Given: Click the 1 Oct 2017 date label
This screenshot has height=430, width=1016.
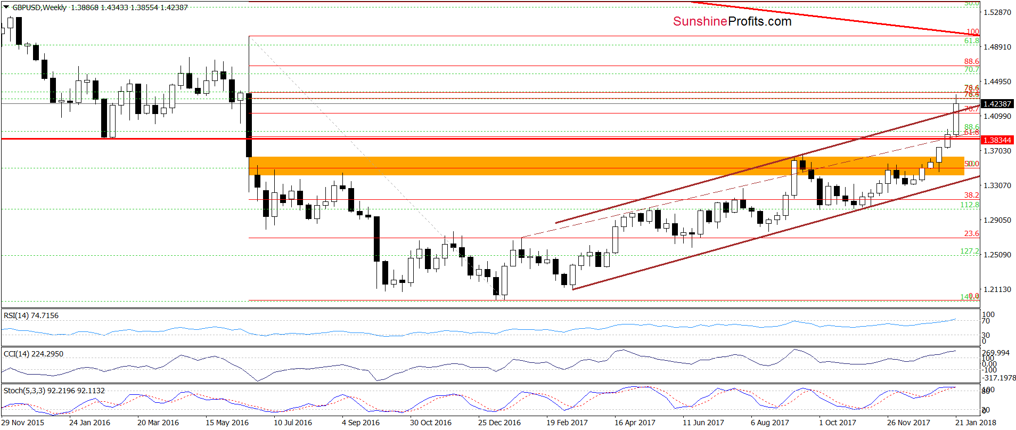Looking at the screenshot, I should pos(838,423).
